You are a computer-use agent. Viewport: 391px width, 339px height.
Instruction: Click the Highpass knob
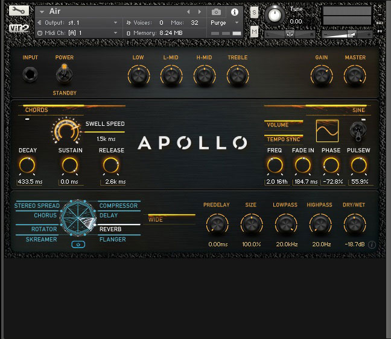(320, 225)
